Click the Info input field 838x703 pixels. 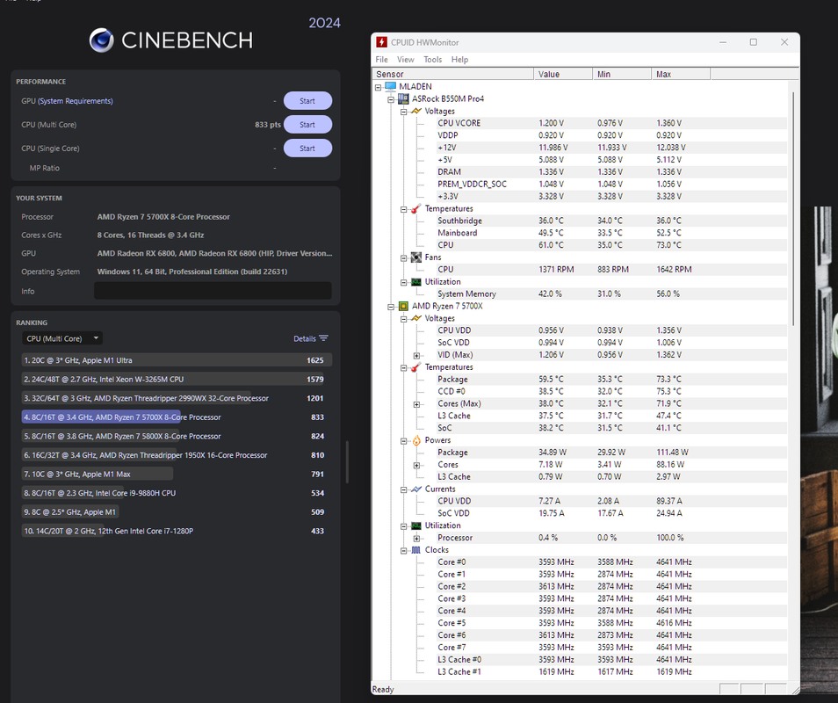click(x=213, y=291)
